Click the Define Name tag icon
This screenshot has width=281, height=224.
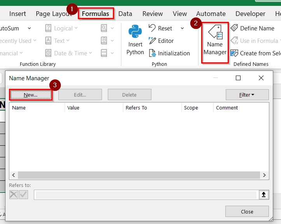click(x=234, y=28)
